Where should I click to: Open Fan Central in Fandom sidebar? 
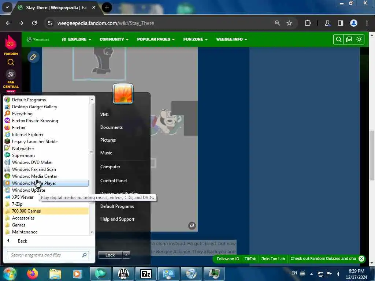point(11,79)
